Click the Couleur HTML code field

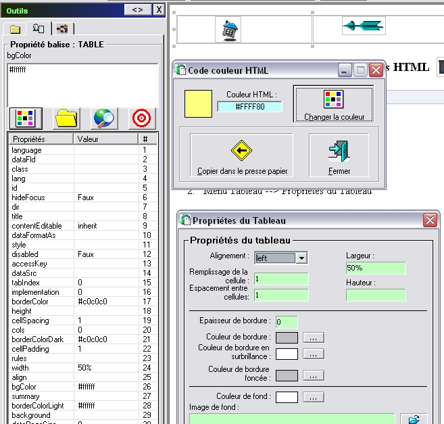point(249,107)
